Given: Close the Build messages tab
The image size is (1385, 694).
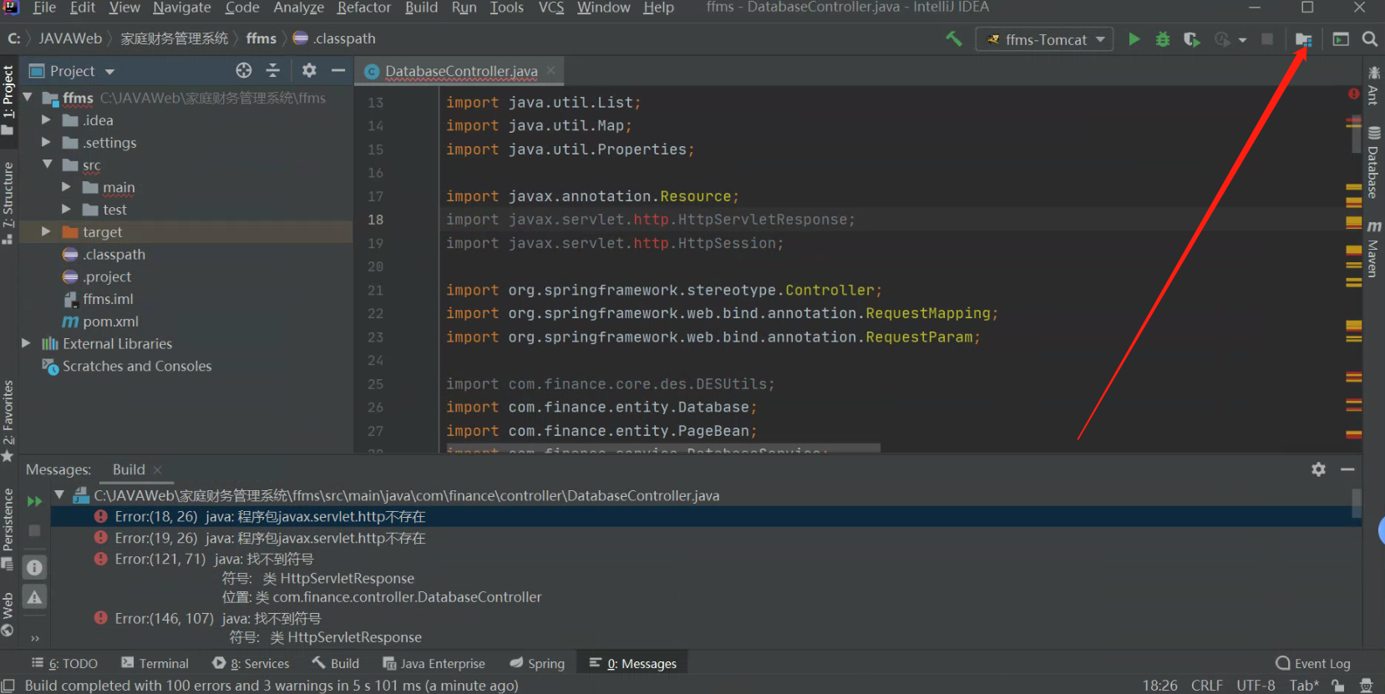Looking at the screenshot, I should tap(157, 469).
